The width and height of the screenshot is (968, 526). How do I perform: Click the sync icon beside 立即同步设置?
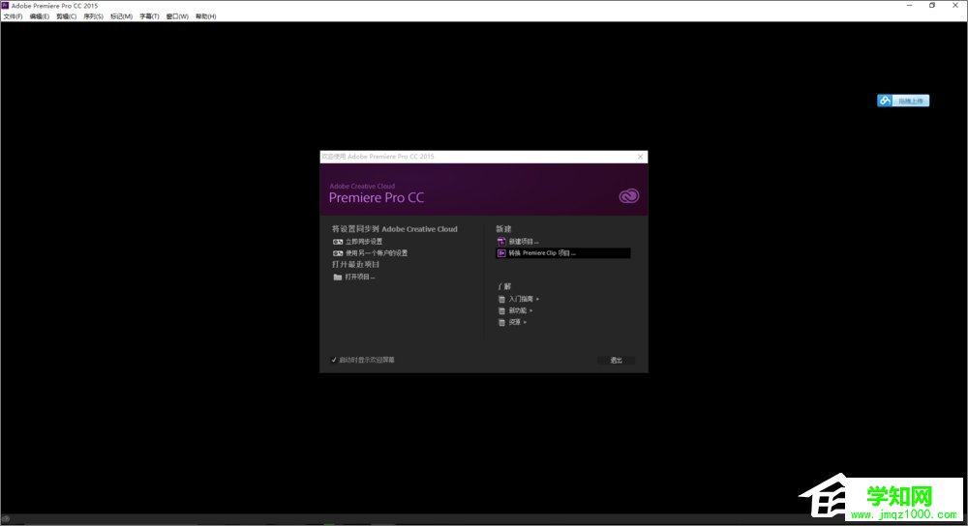(x=338, y=242)
